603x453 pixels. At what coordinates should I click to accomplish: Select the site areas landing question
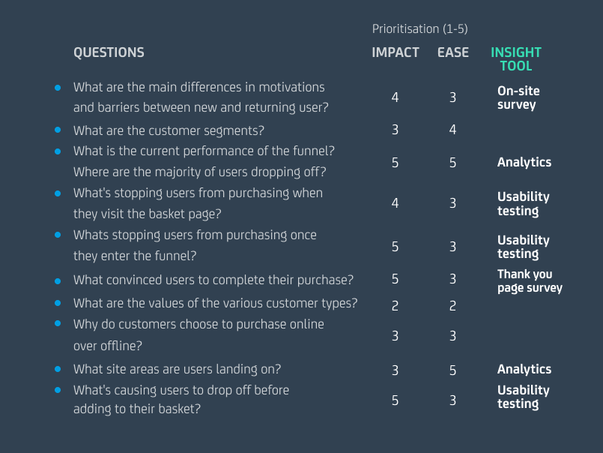[x=177, y=369]
